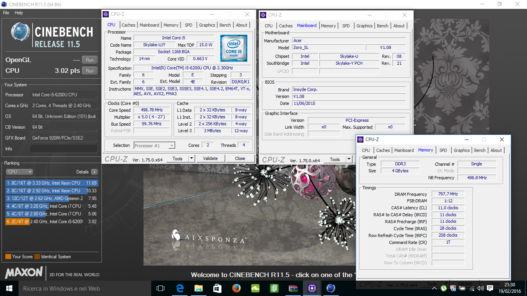The width and height of the screenshot is (527, 296).
Task: Switch to Mainboard tab in first CPU-Z window
Action: point(149,25)
